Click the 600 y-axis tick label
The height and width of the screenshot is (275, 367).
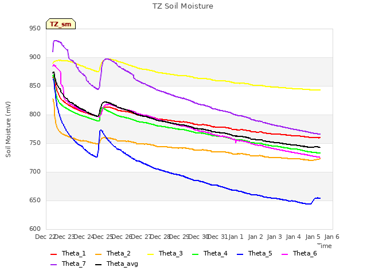35,229
